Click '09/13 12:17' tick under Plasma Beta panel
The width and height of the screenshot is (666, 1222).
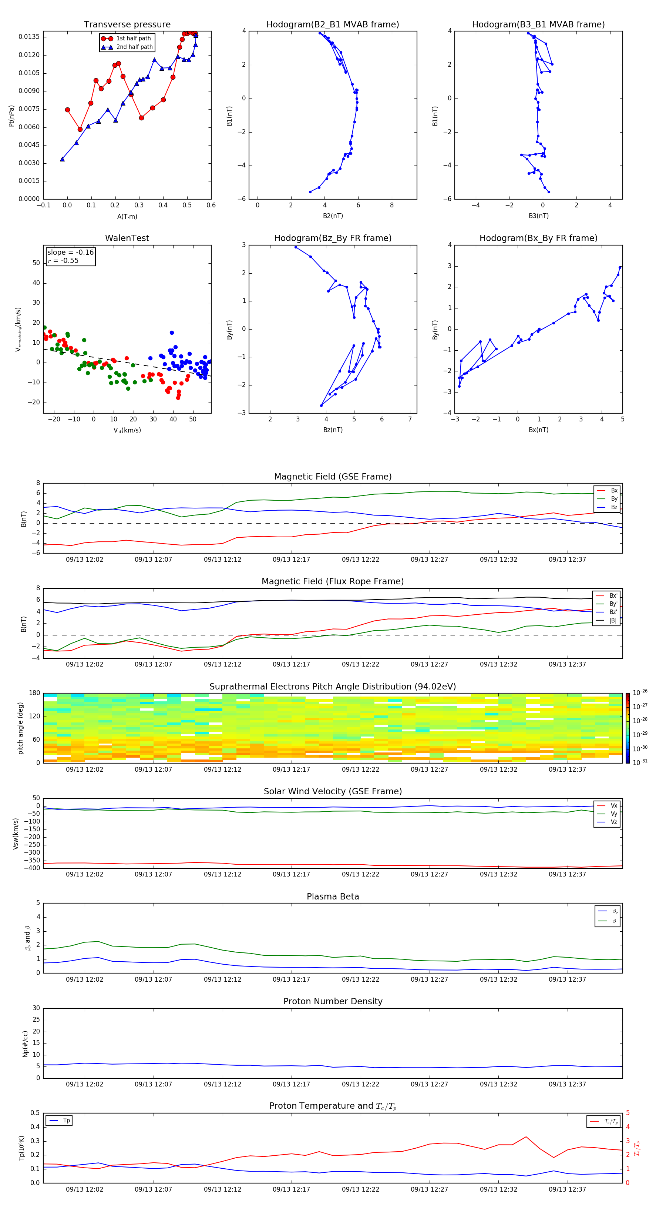click(x=291, y=979)
